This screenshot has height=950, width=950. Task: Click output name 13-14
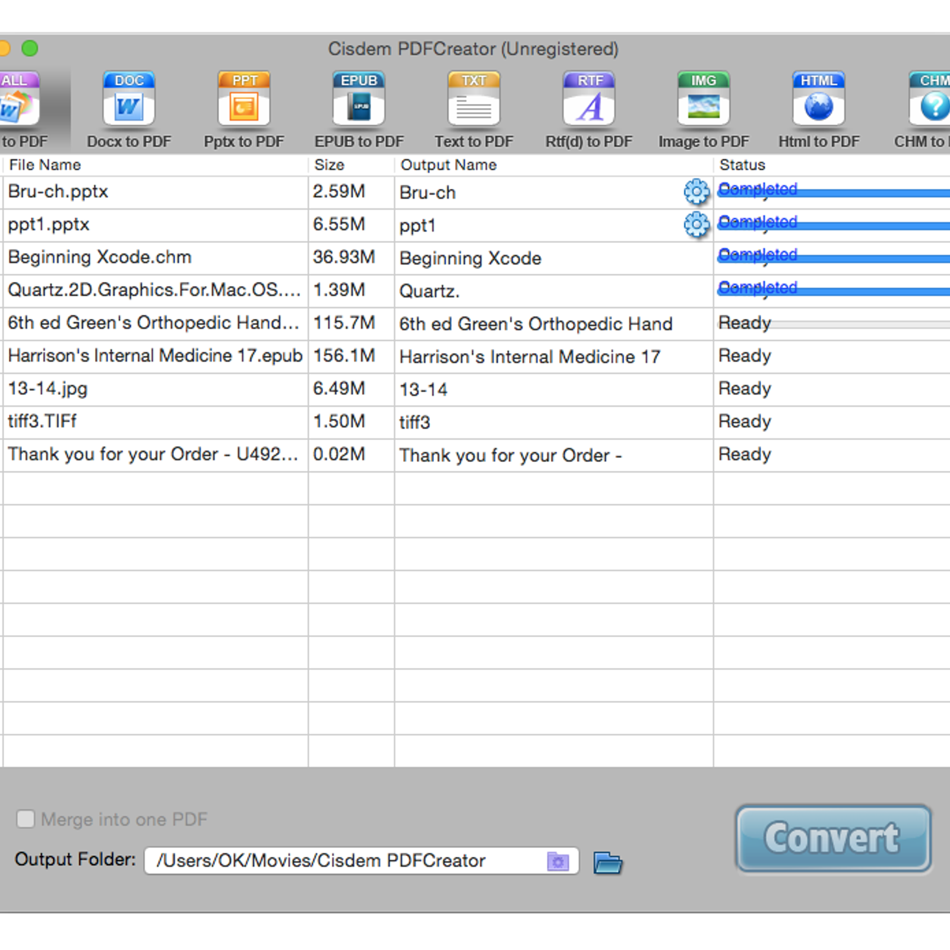[x=423, y=389]
